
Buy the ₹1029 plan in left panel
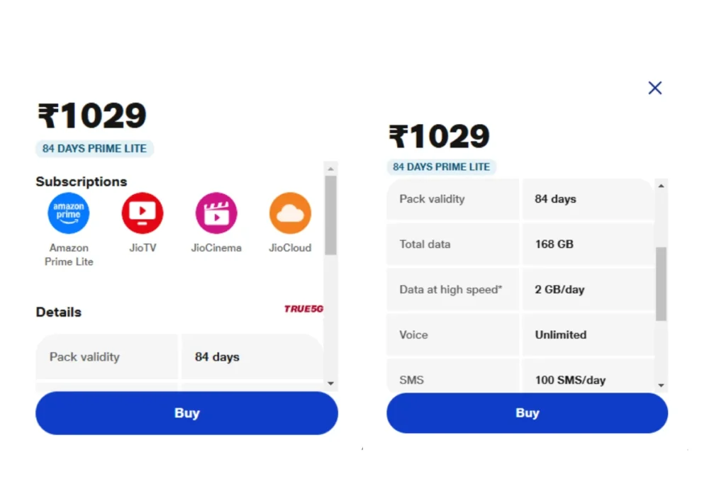pos(186,412)
